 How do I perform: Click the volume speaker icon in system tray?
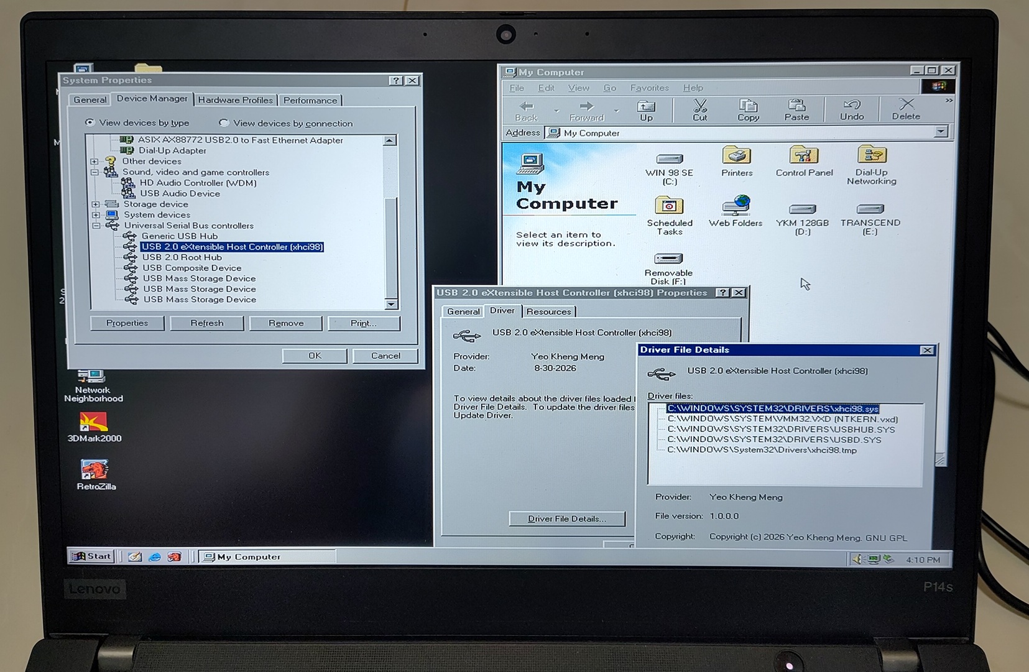859,559
